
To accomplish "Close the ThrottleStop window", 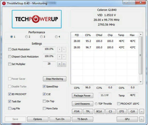I will (x=141, y=2).
